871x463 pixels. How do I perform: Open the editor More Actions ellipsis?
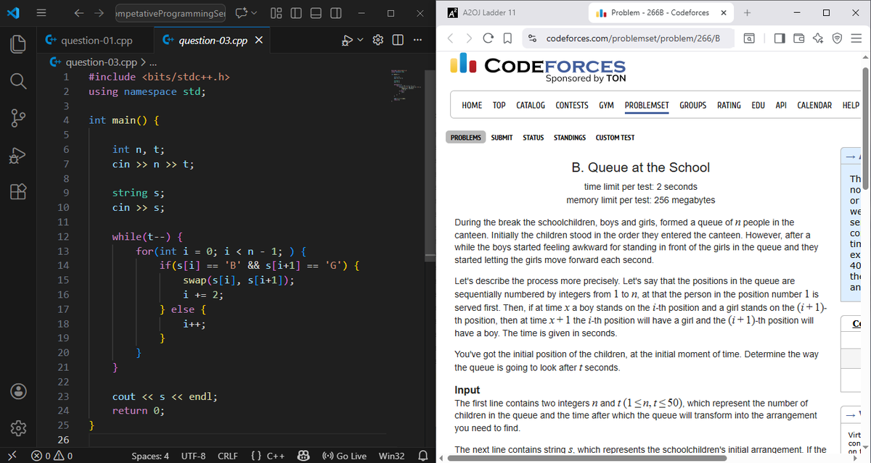[x=416, y=41]
